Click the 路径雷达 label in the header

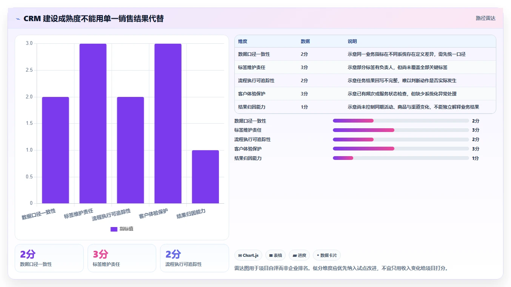485,18
